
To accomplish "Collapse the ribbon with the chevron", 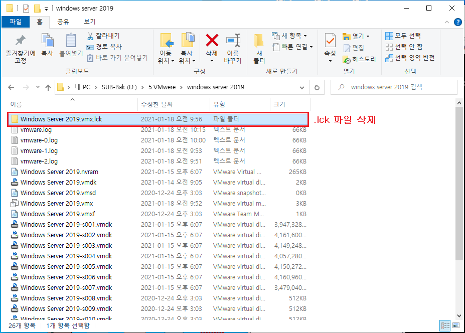I will click(x=447, y=22).
